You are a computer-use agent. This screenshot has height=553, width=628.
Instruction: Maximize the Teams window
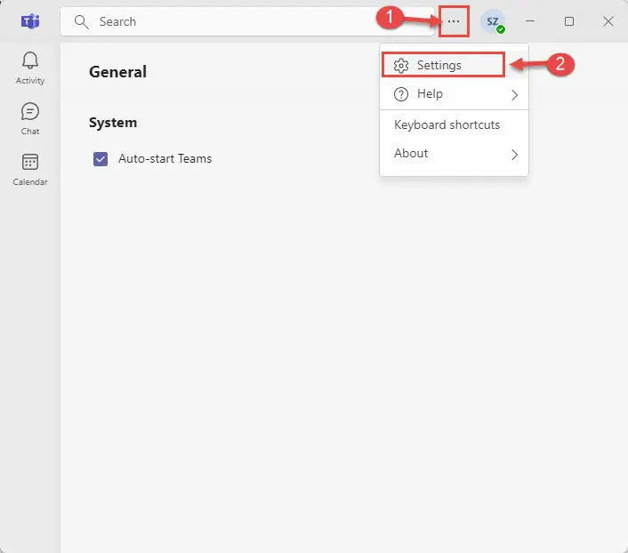(569, 21)
